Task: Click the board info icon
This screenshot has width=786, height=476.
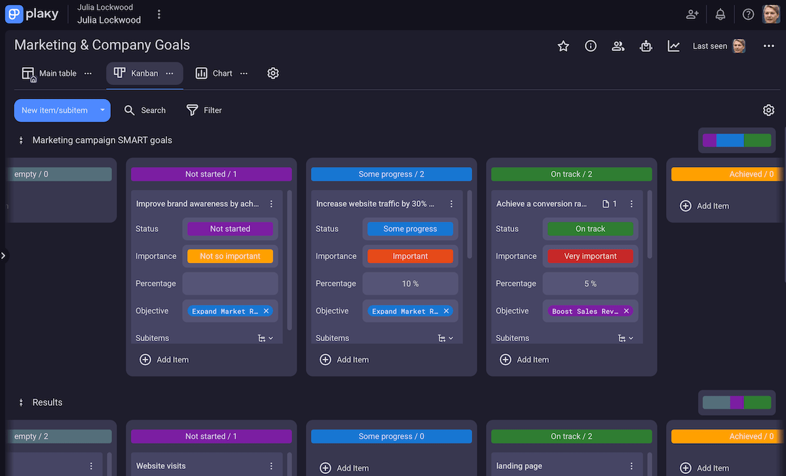Action: (x=590, y=46)
